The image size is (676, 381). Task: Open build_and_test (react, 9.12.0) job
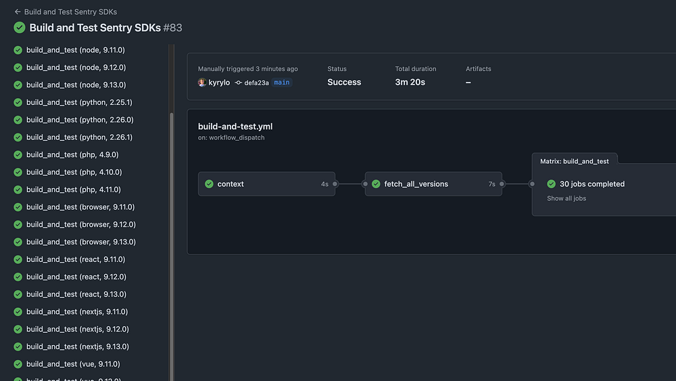[x=76, y=277]
